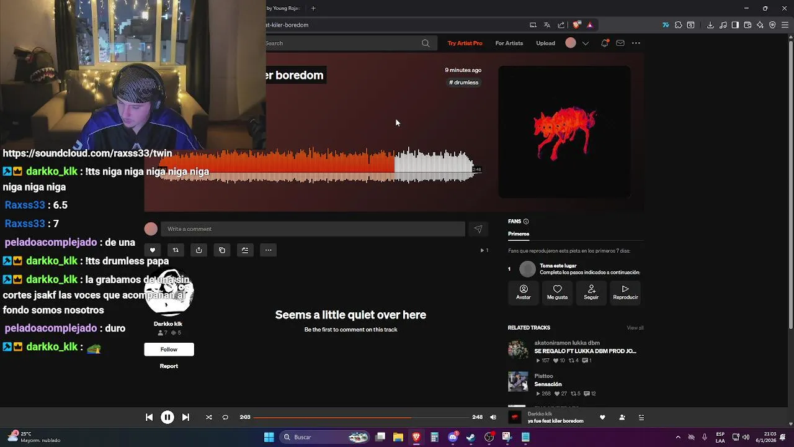Click the Seguir step button

click(x=591, y=292)
